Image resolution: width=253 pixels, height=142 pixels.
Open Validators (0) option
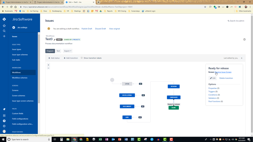(x=214, y=98)
